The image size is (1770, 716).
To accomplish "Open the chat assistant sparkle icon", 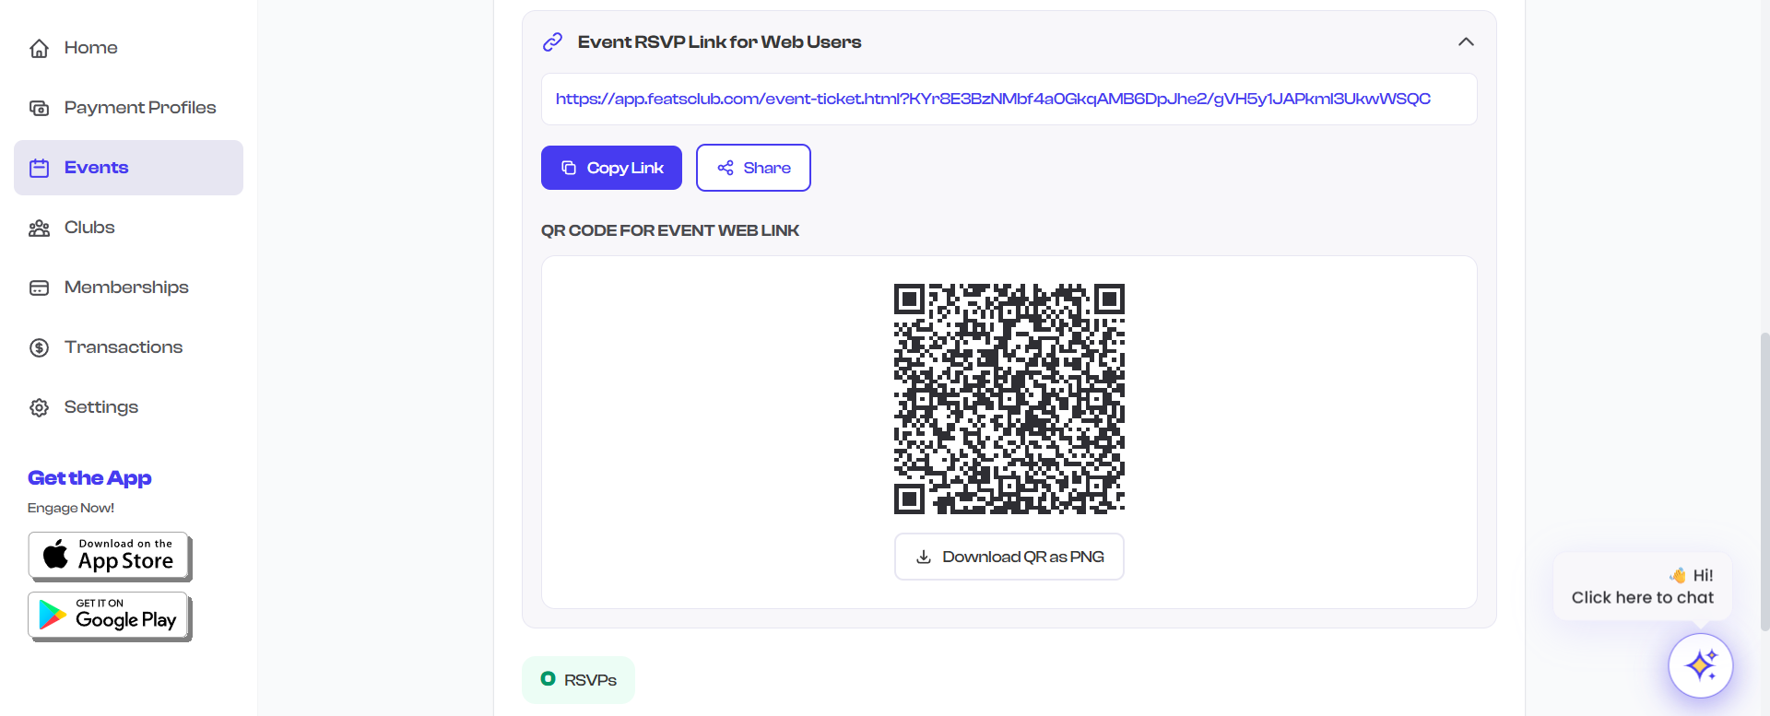I will pyautogui.click(x=1701, y=665).
